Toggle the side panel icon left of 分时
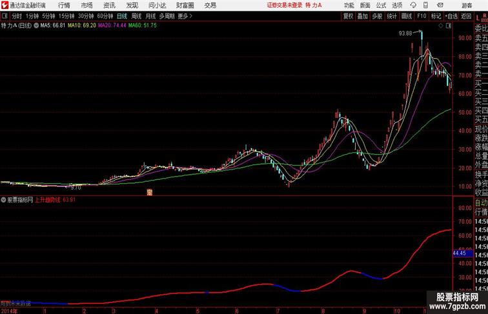488x314 pixels. pos(5,16)
